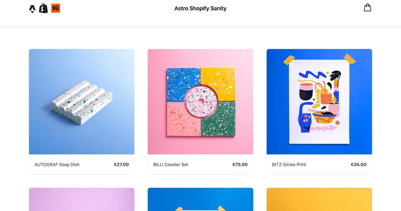Open the BITZ Giclee Print product image

pyautogui.click(x=319, y=102)
